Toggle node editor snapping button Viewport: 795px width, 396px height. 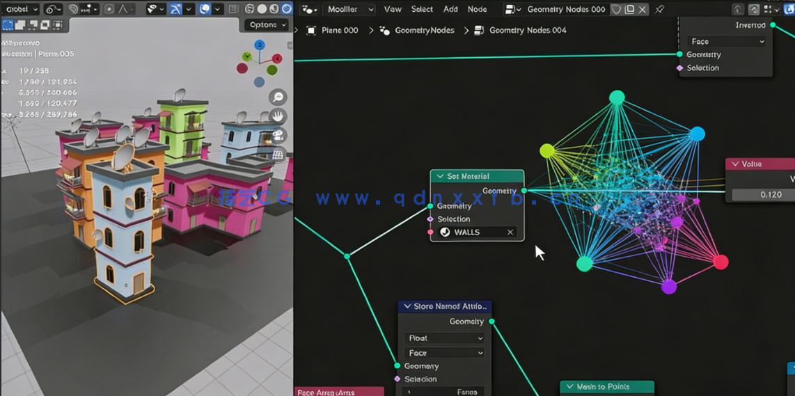(x=754, y=9)
